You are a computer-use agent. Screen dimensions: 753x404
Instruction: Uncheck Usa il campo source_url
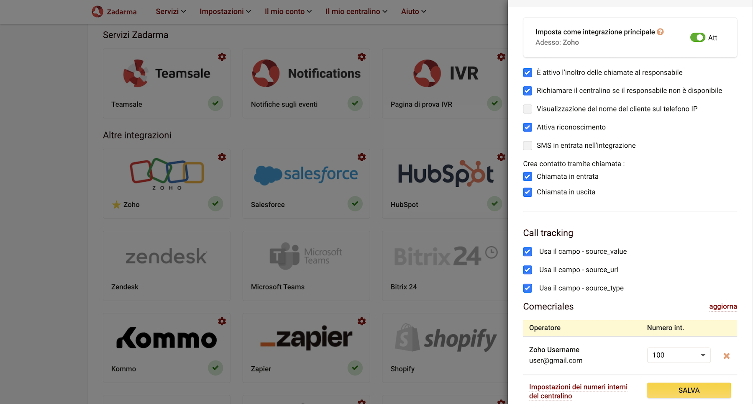click(528, 270)
